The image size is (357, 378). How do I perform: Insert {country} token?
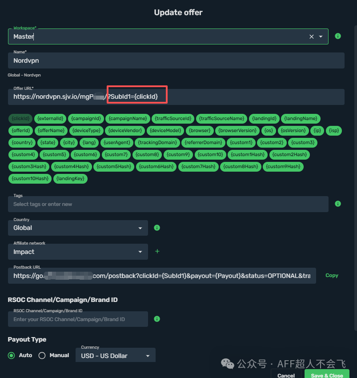pyautogui.click(x=22, y=143)
